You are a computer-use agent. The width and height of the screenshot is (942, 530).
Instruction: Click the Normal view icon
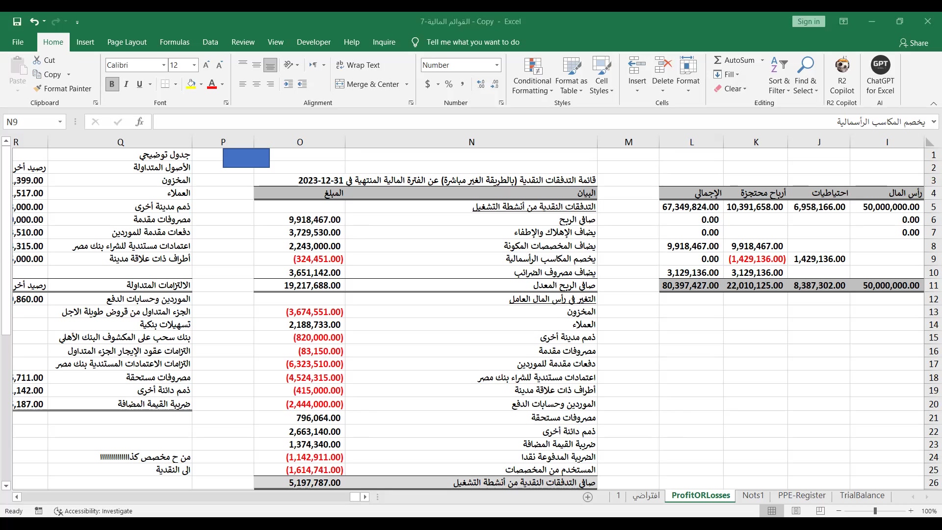click(772, 511)
